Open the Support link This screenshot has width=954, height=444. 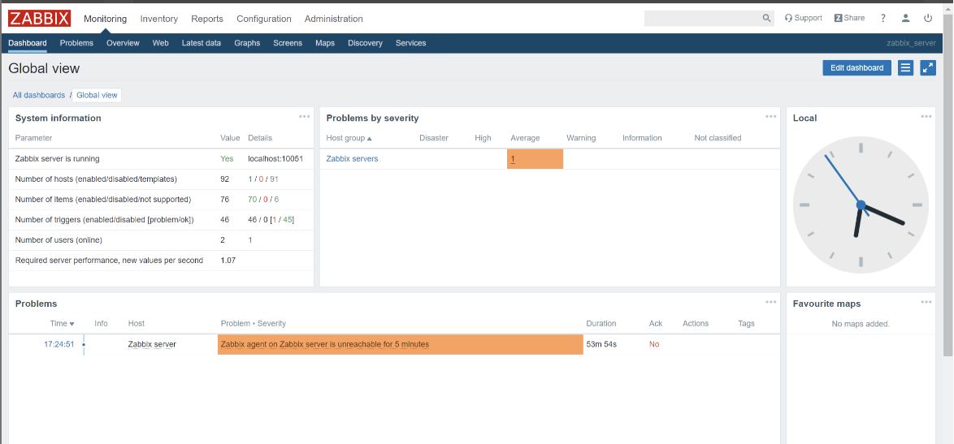(x=803, y=18)
